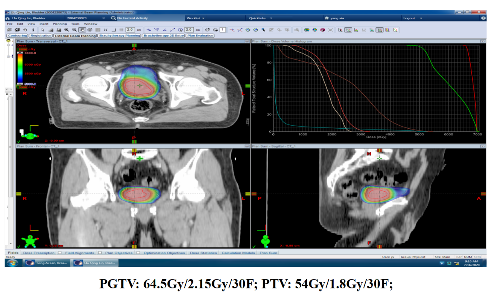Click the first 2.0 cm input field

click(130, 30)
